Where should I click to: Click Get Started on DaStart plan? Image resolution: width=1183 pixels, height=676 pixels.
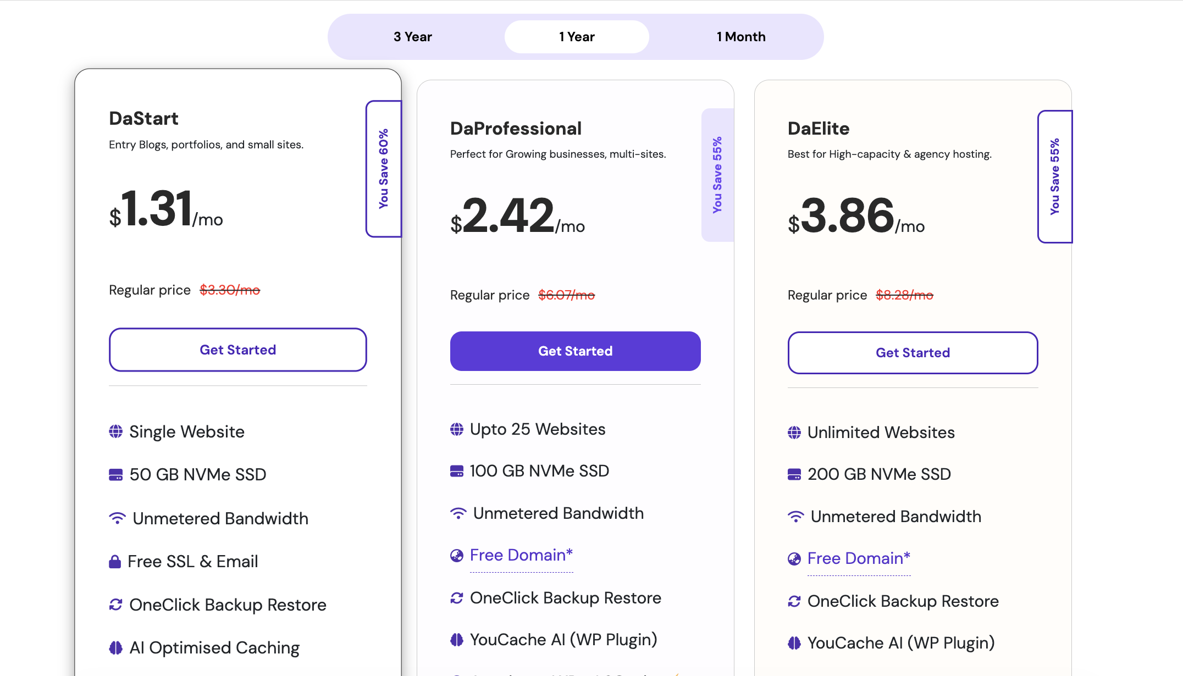tap(237, 350)
